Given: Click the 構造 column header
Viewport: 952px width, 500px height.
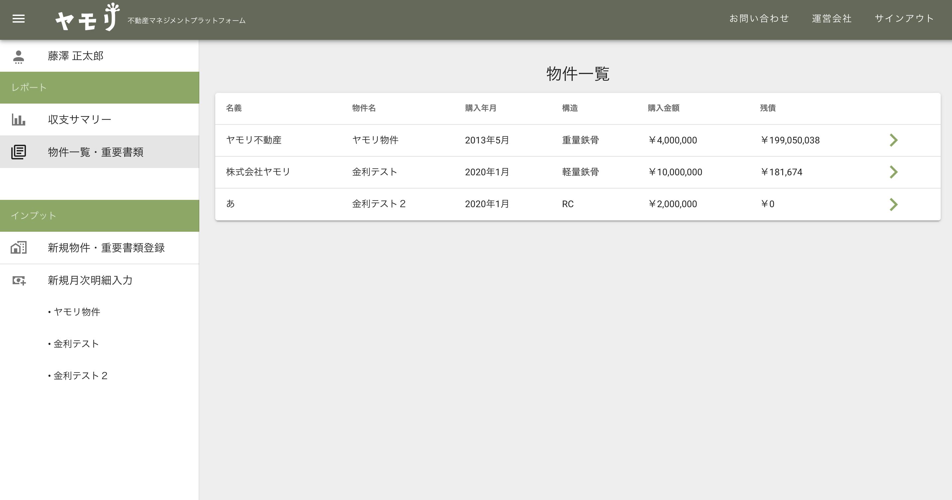Looking at the screenshot, I should click(x=570, y=108).
